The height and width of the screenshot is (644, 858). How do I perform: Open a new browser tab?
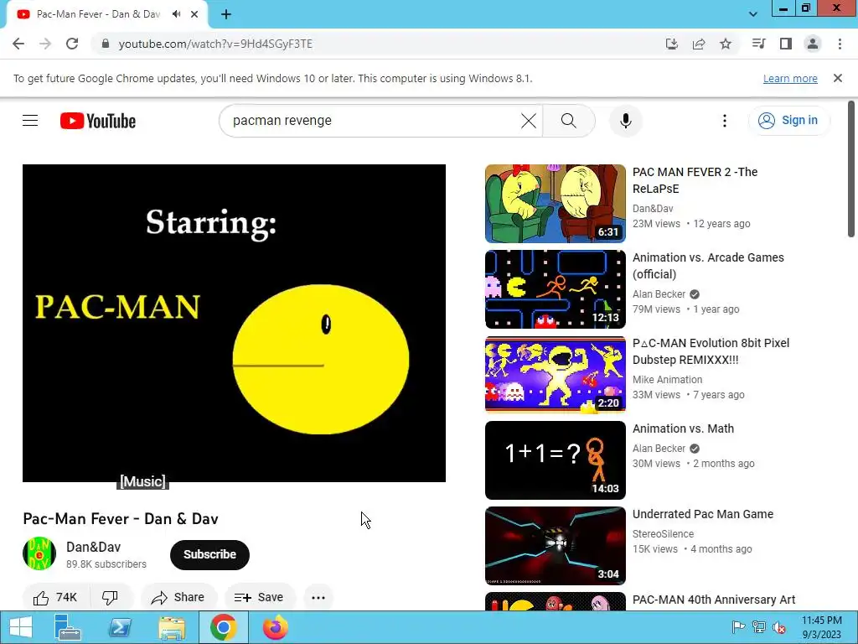coord(226,14)
